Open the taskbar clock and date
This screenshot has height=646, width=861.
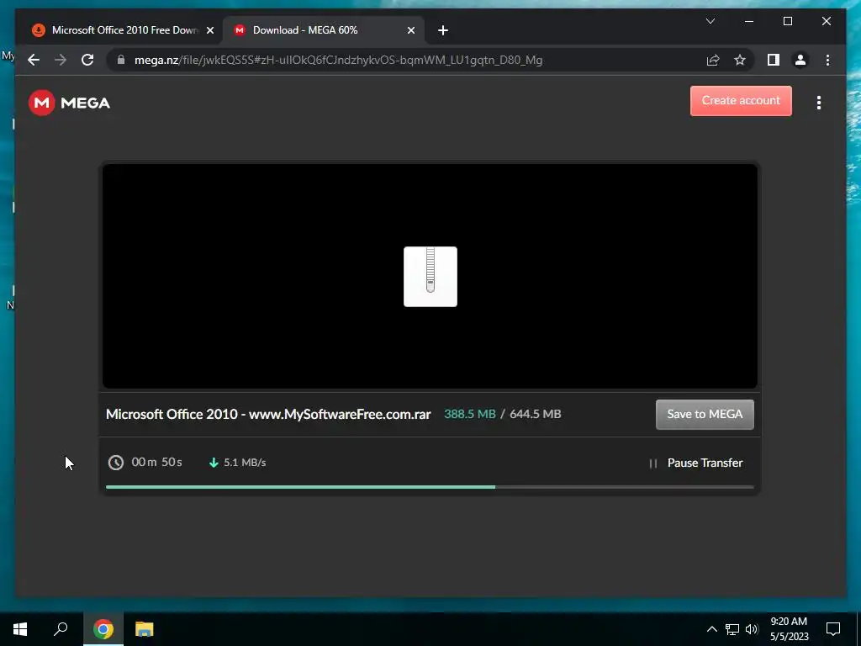coord(789,629)
